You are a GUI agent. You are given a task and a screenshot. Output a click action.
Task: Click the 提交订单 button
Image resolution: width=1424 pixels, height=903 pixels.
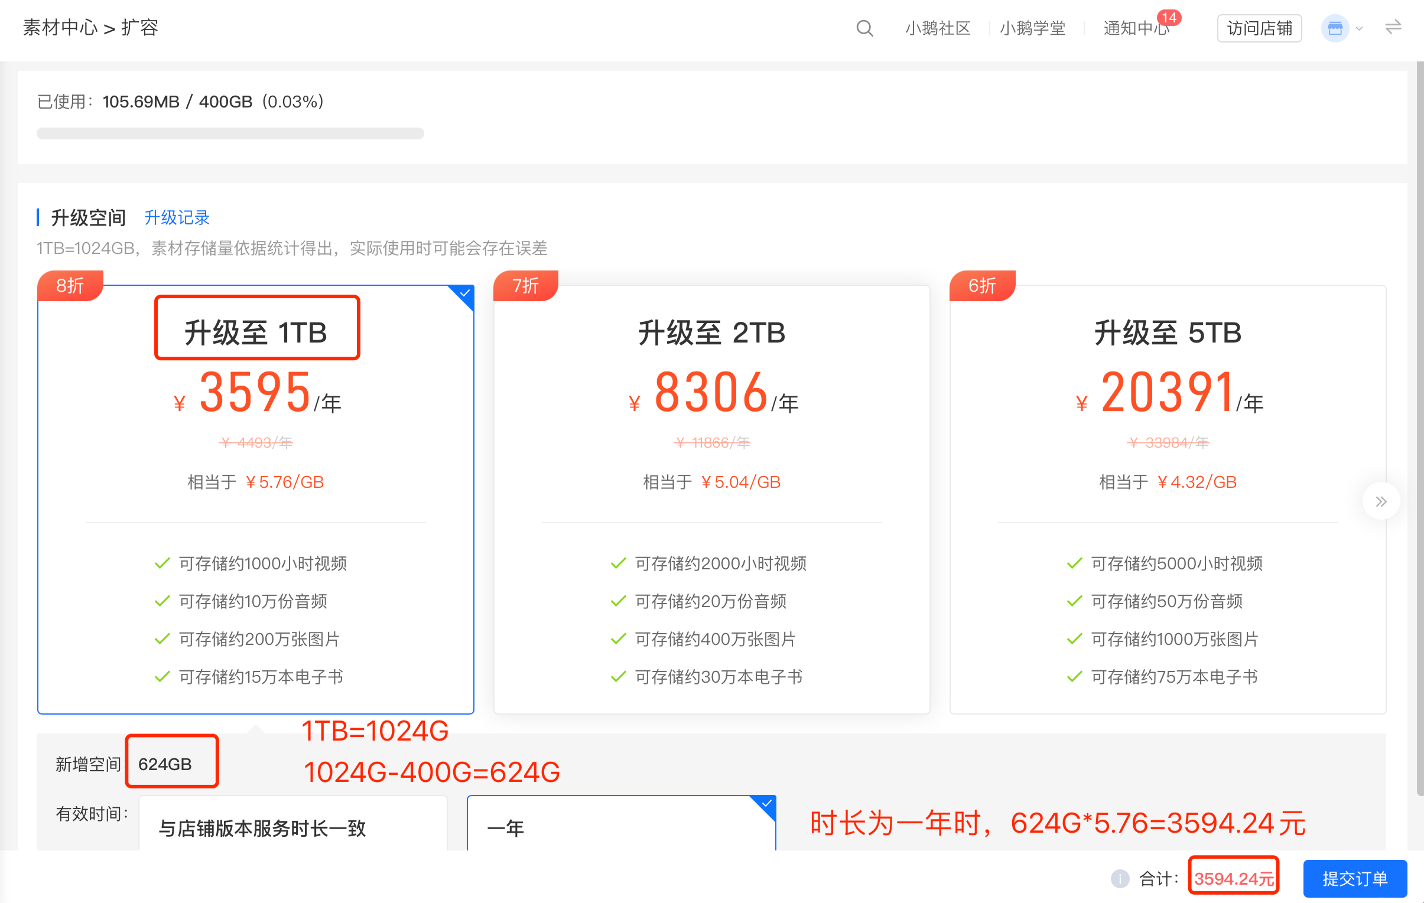[1354, 879]
